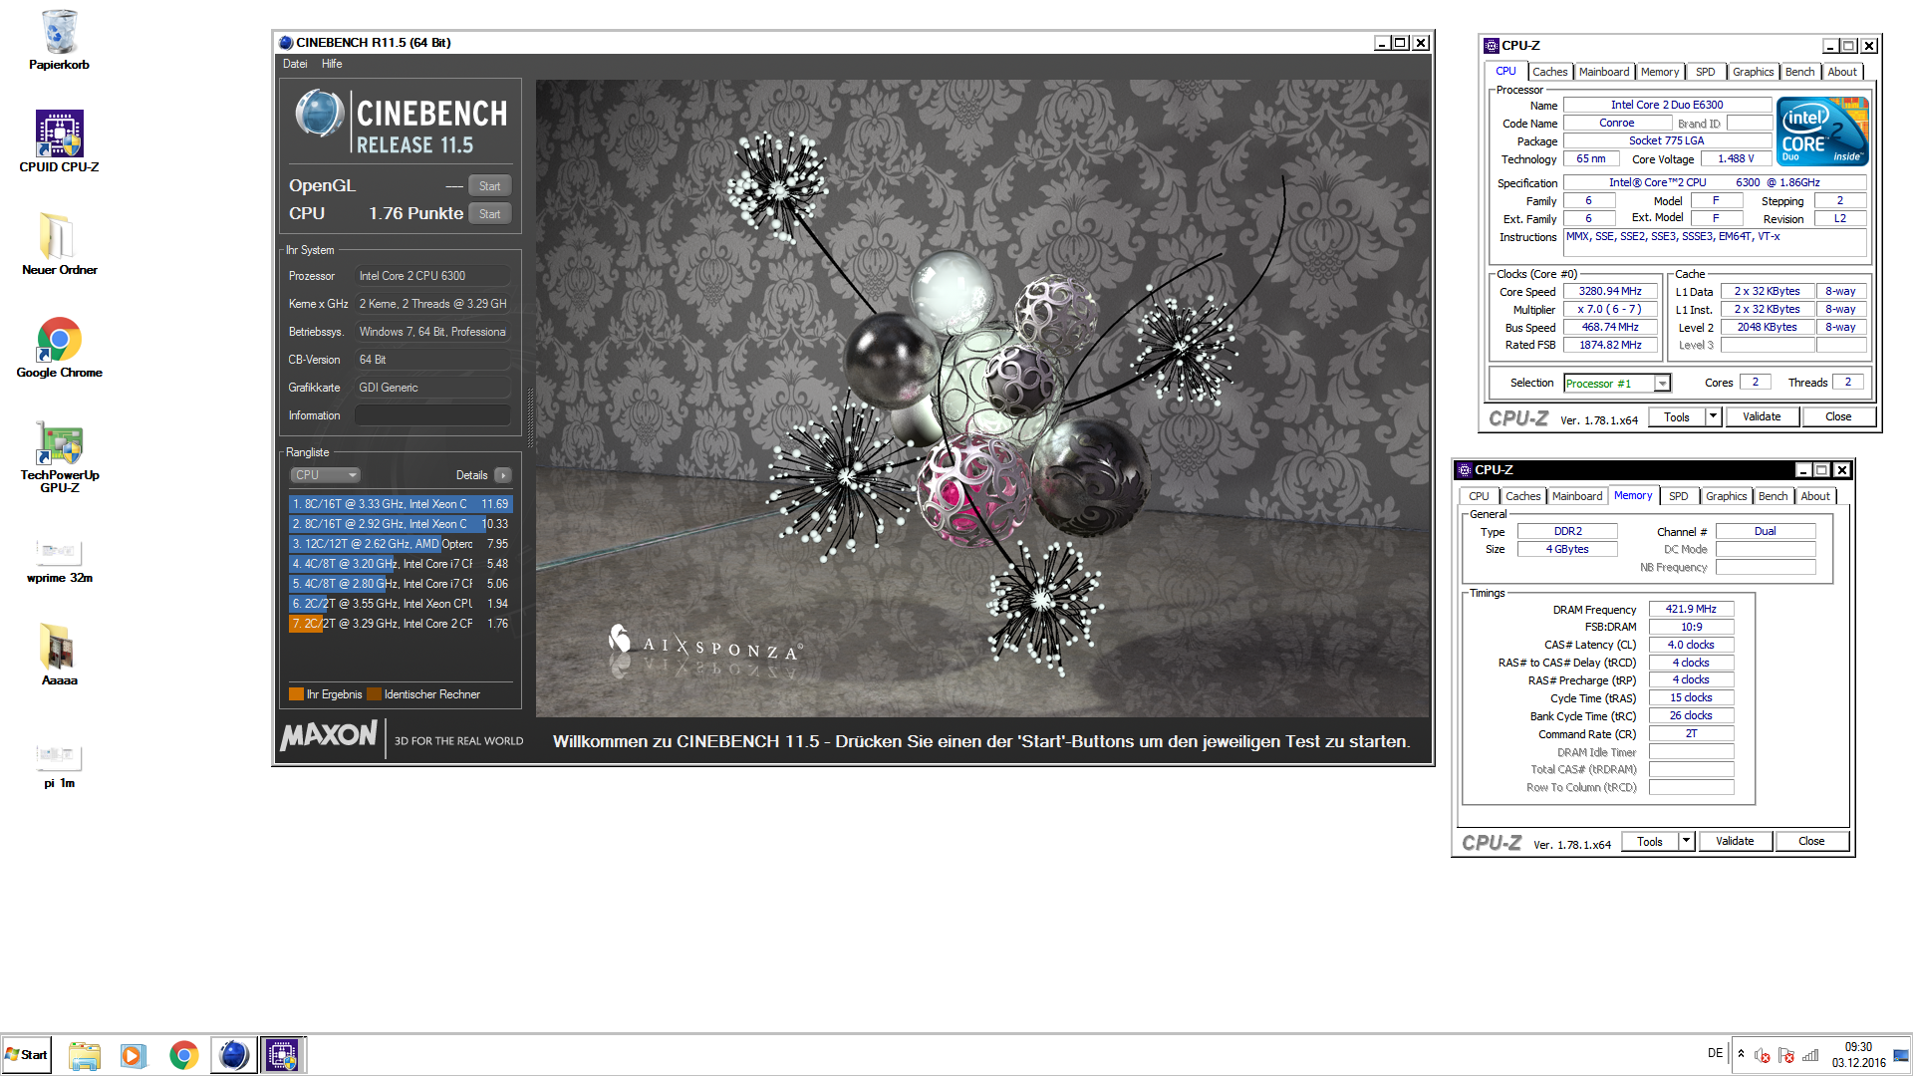Image resolution: width=1913 pixels, height=1076 pixels.
Task: Click the Details arrow icon in Rangliste
Action: pos(503,475)
